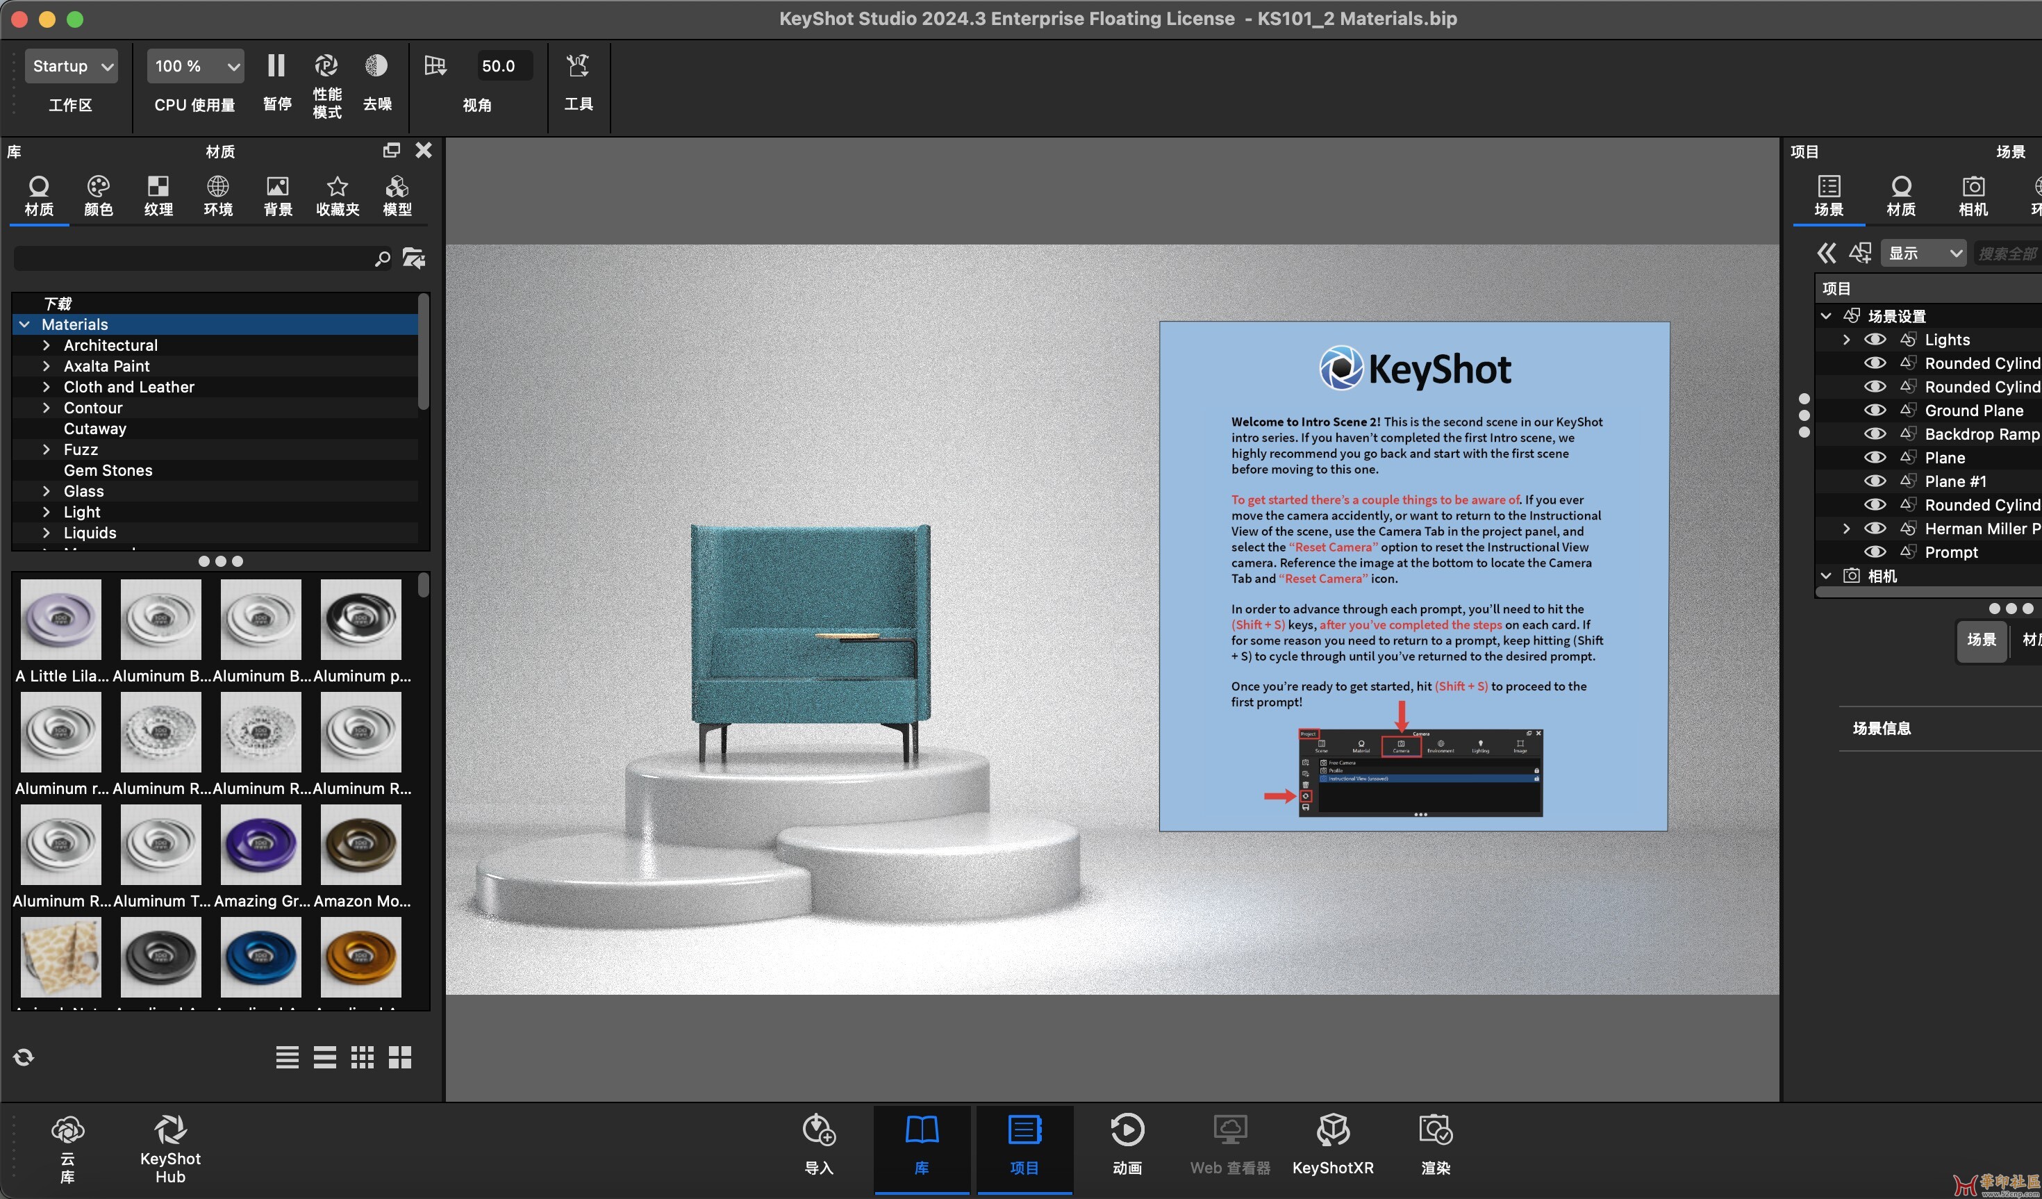Viewport: 2042px width, 1199px height.
Task: Select the Downloads folder
Action: point(58,303)
